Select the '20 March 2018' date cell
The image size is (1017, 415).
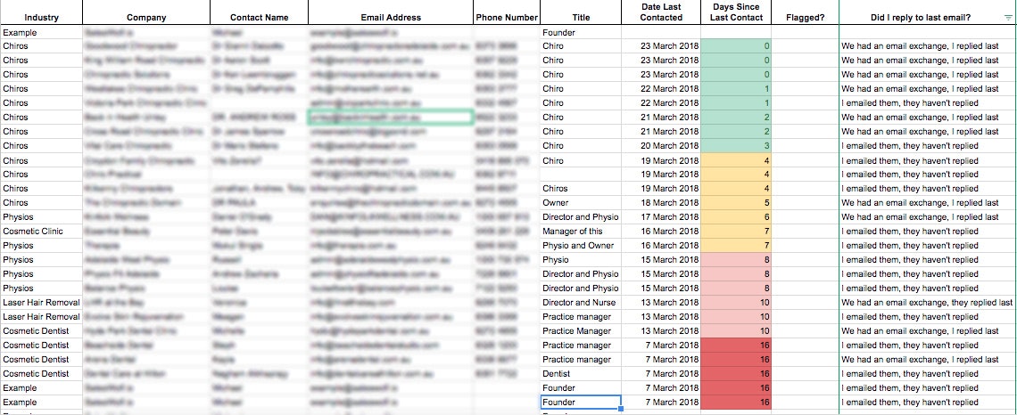pyautogui.click(x=661, y=146)
